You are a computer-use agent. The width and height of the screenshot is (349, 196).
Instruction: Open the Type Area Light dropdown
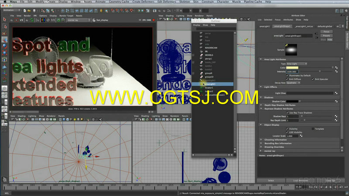point(297,64)
